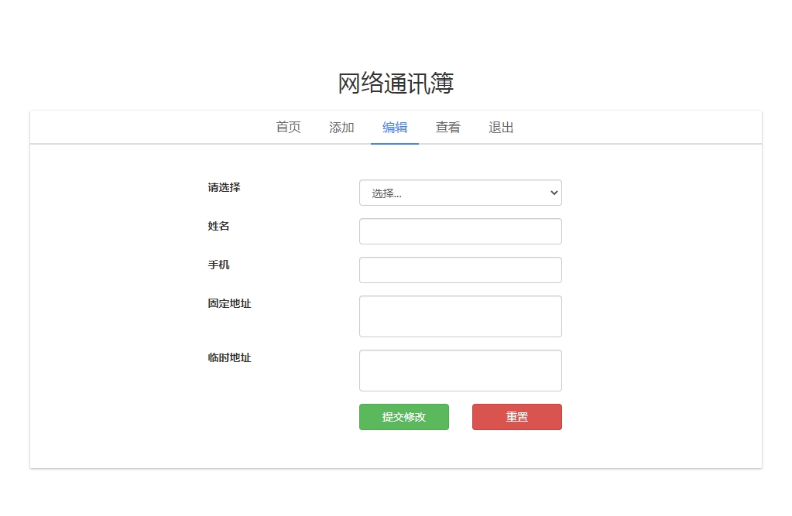Click the dropdown's chevron arrow
Image resolution: width=792 pixels, height=516 pixels.
[x=553, y=193]
